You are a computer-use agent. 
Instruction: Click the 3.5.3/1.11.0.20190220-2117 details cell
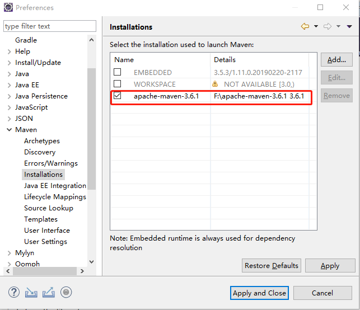point(258,73)
